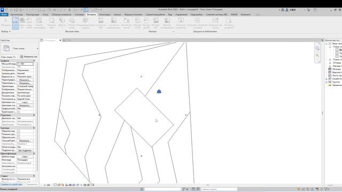Switch to the Architecture ribbon tab
The height and width of the screenshot is (192, 342).
point(17,14)
